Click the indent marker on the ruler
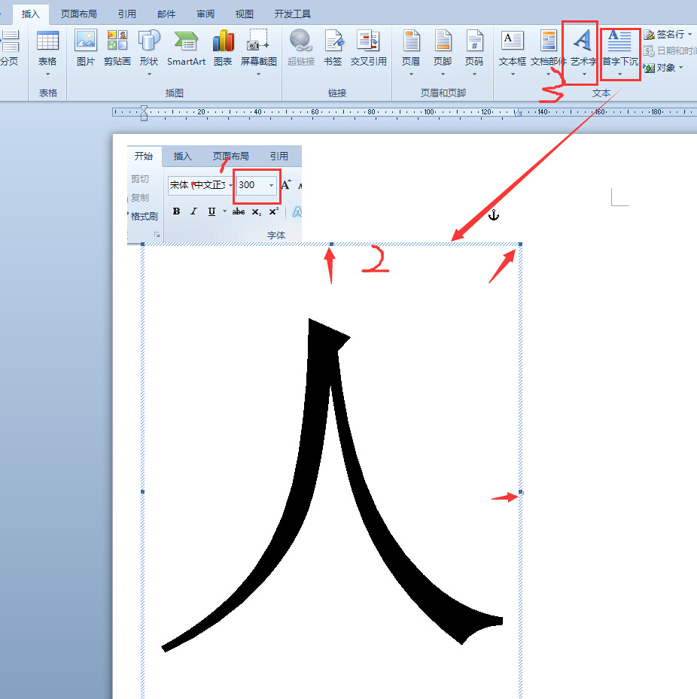 pos(144,113)
